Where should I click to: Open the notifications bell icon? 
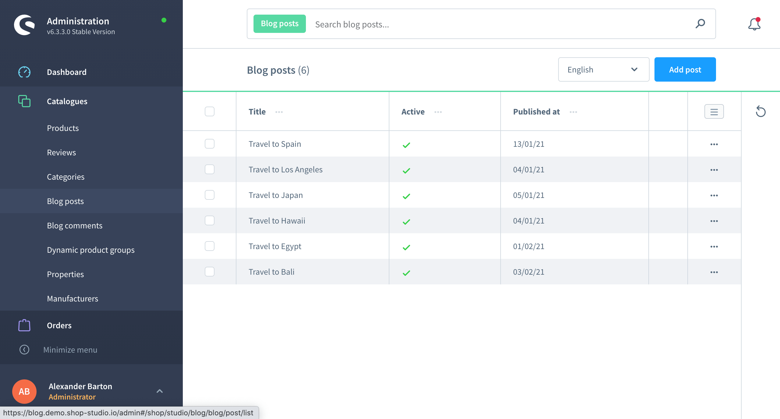click(754, 24)
